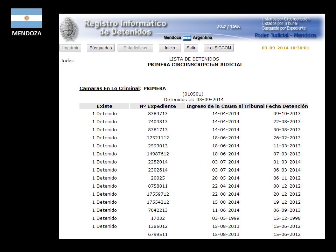Select expediente number 2282014
Image resolution: width=336 pixels, height=252 pixels.
pos(158,162)
